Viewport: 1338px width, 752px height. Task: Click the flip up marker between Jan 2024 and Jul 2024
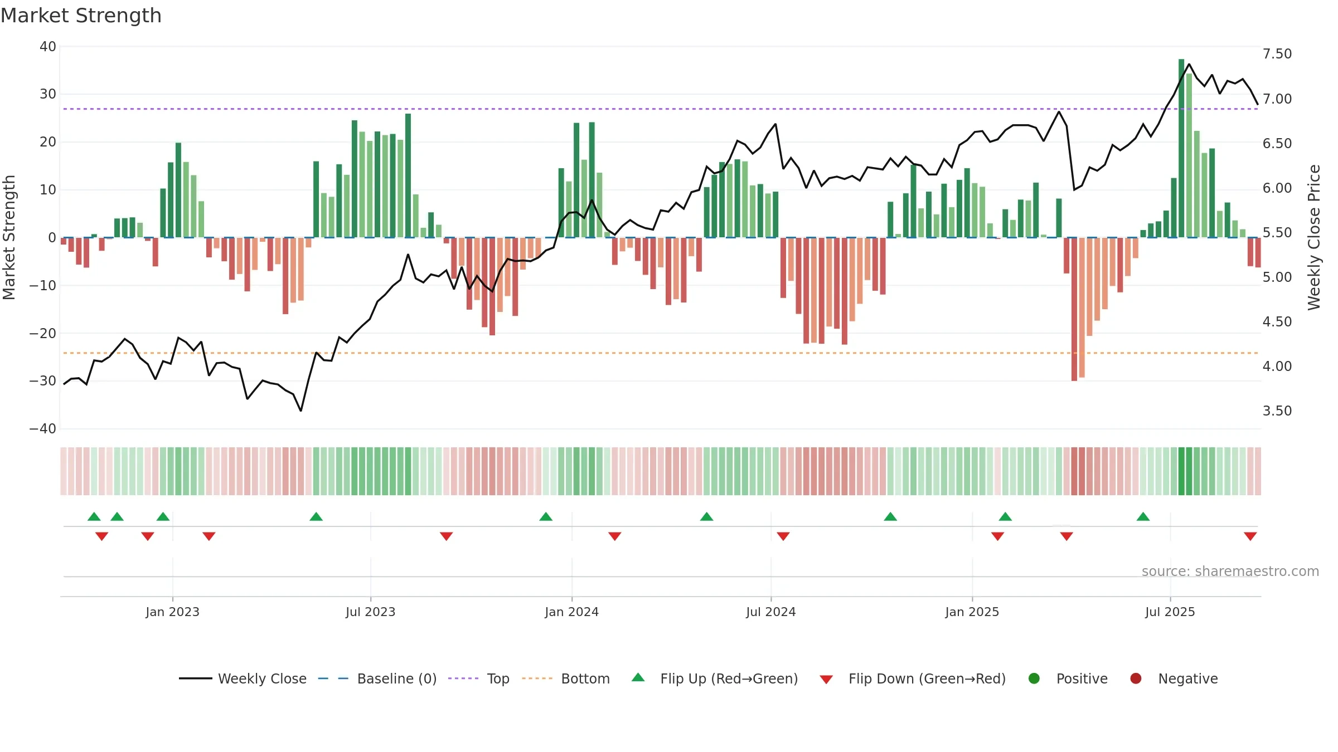click(x=707, y=517)
